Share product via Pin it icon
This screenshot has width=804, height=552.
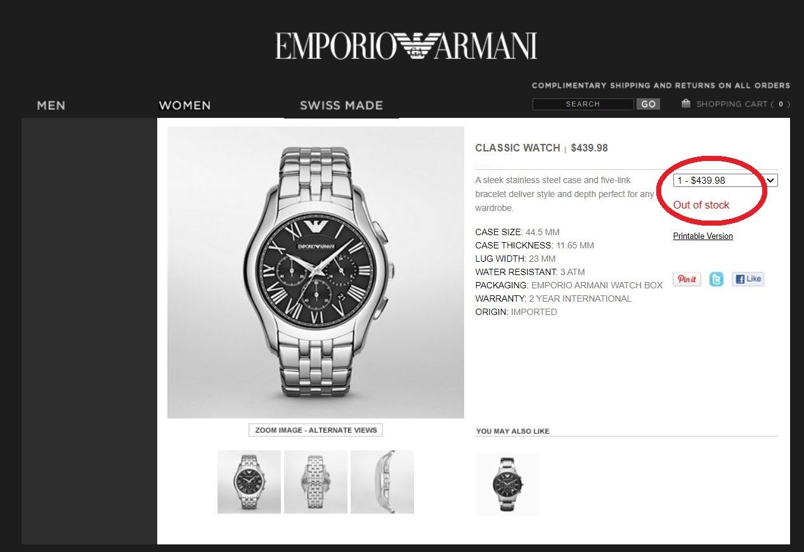(x=687, y=279)
